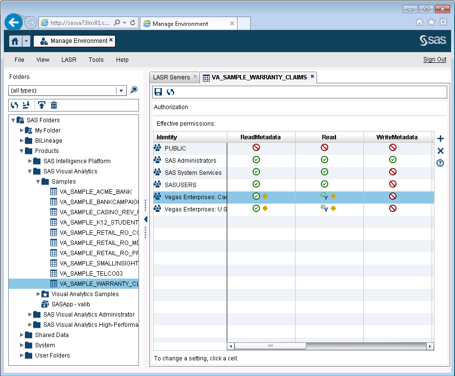The image size is (455, 376).
Task: Open the browser home page icon
Action: pos(419,22)
